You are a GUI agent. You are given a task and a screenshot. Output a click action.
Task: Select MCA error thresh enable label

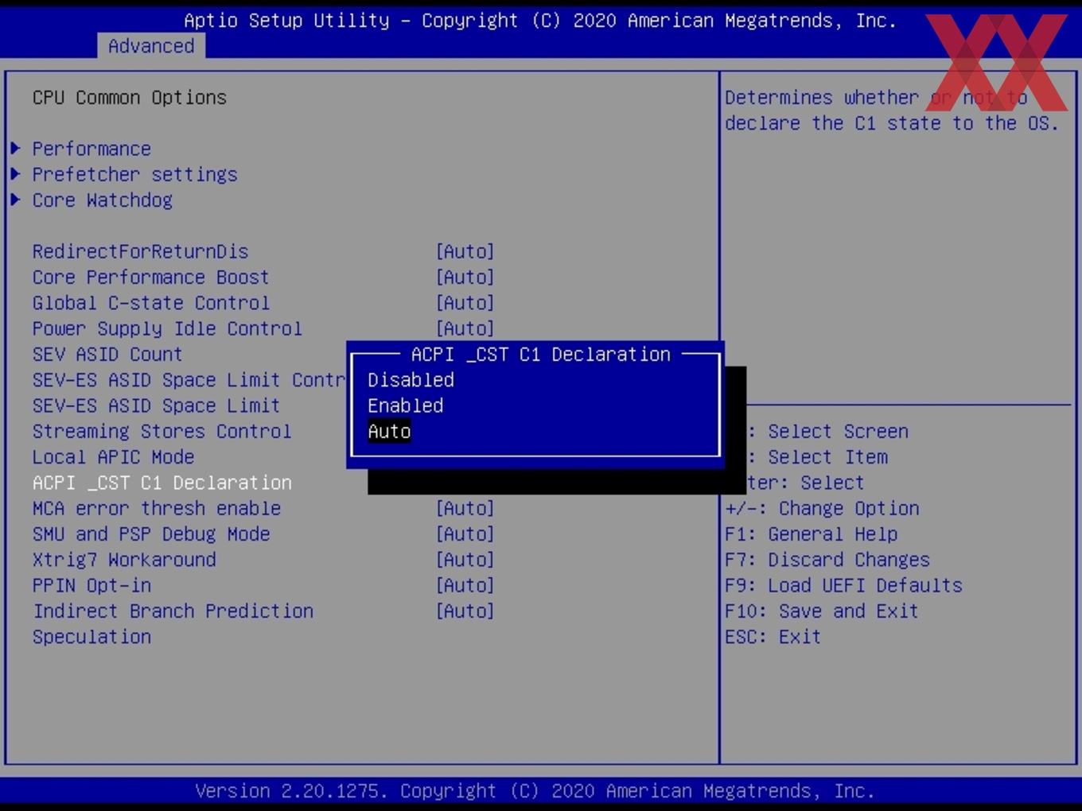[156, 508]
